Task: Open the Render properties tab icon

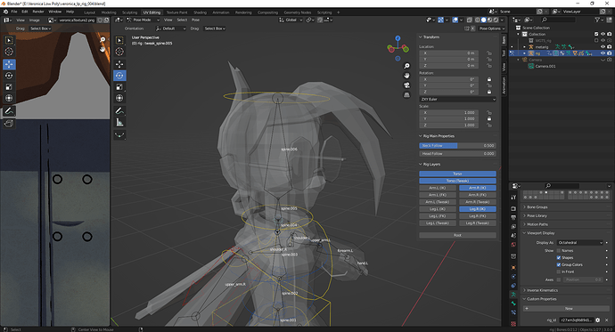Action: [513, 208]
